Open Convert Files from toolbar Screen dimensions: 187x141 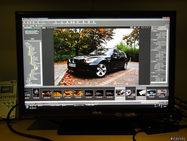point(94,23)
